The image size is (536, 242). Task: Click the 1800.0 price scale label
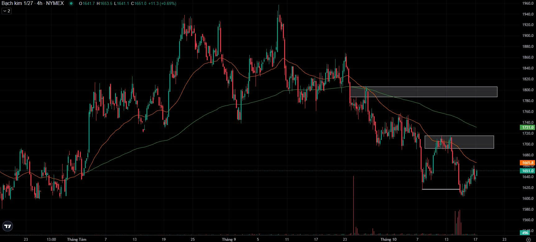[x=528, y=90]
